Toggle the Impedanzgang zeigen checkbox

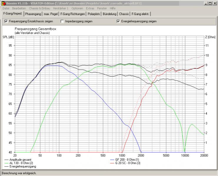[62, 21]
